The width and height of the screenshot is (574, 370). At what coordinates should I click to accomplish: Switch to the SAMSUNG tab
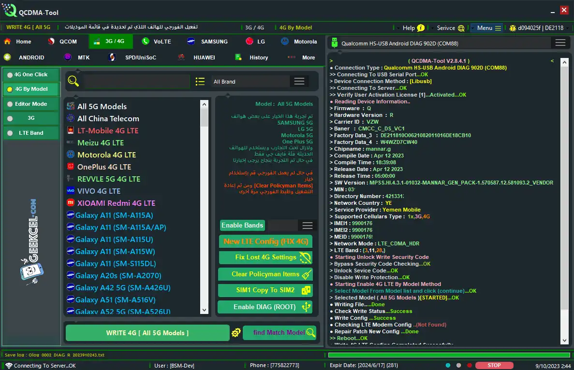208,42
